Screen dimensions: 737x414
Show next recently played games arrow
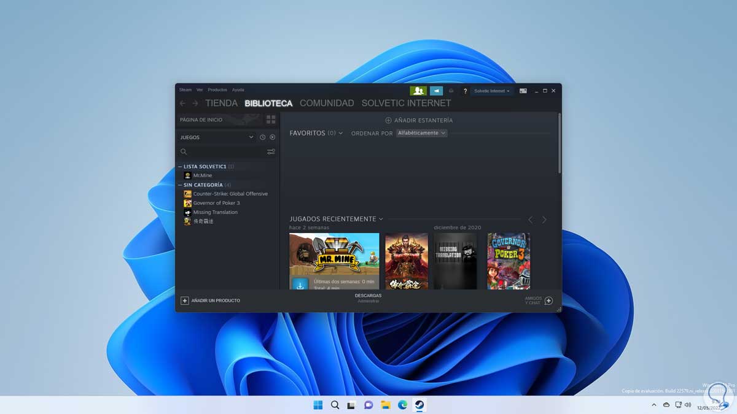pyautogui.click(x=544, y=220)
